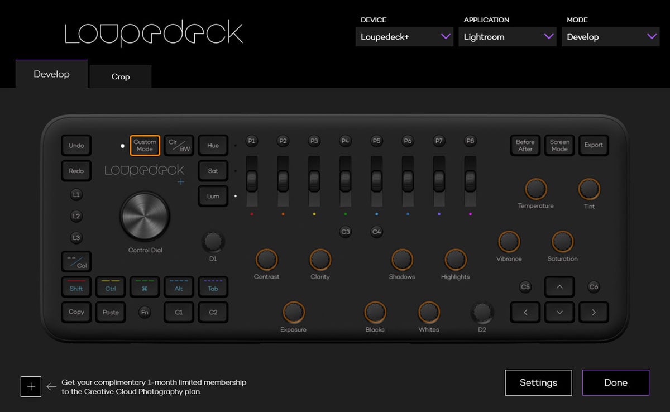Select the Vibrance knob
The width and height of the screenshot is (670, 412).
point(509,242)
